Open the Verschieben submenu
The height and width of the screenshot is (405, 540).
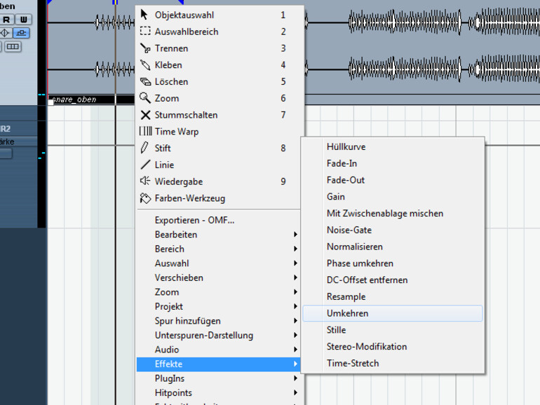(x=219, y=277)
